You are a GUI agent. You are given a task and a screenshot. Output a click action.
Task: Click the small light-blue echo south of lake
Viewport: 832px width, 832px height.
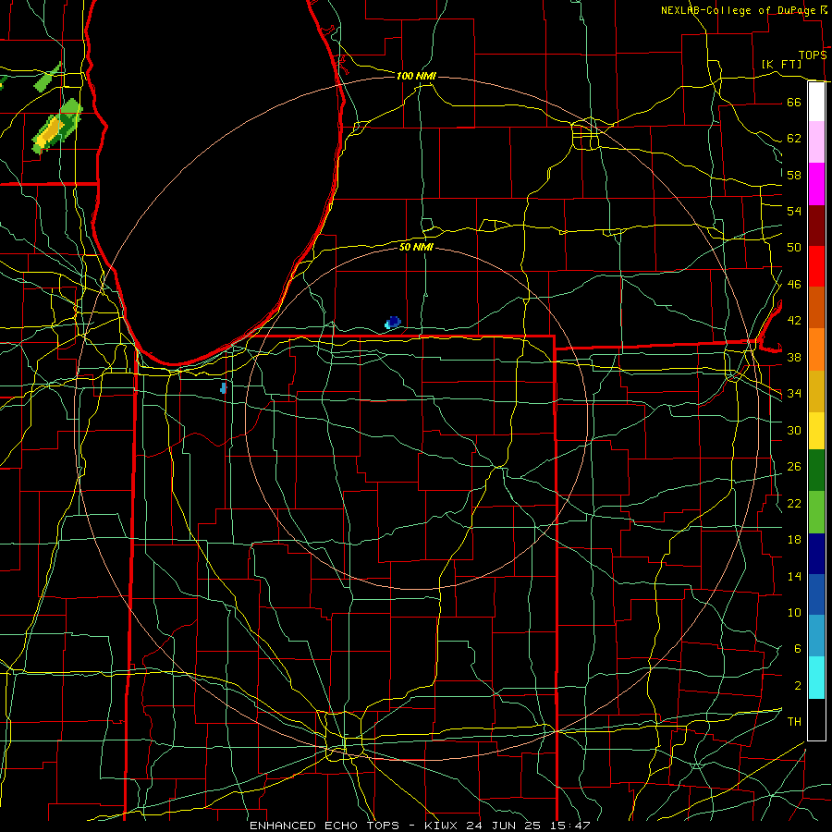pyautogui.click(x=224, y=388)
